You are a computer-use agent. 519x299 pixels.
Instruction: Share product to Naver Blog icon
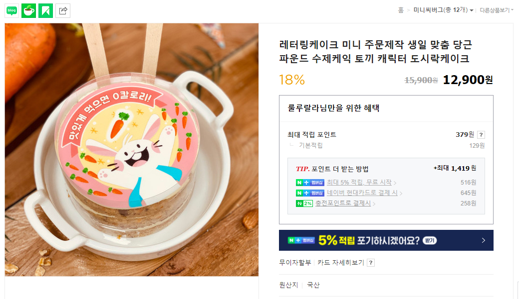click(x=11, y=10)
